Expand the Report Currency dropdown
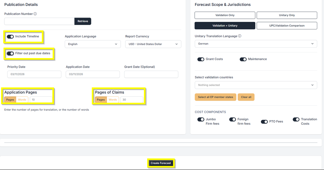This screenshot has height=170, width=324. pos(153,44)
